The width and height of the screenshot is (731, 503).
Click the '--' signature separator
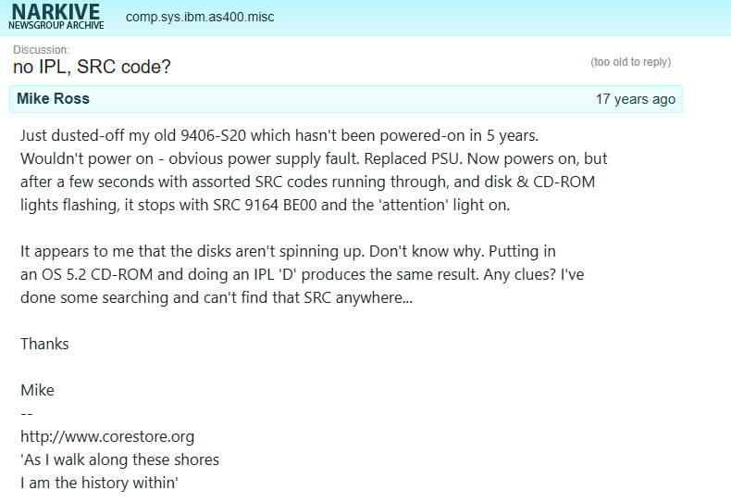[26, 413]
